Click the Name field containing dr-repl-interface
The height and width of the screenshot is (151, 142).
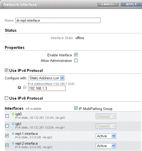(58, 20)
